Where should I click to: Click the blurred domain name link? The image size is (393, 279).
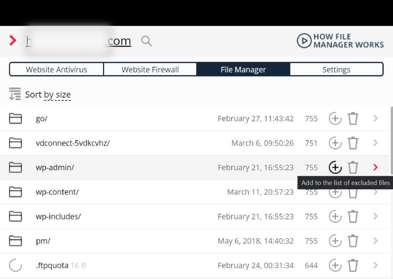coord(78,41)
